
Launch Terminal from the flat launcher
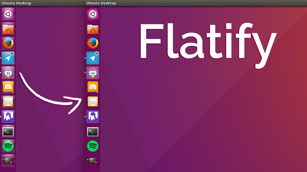93,131
